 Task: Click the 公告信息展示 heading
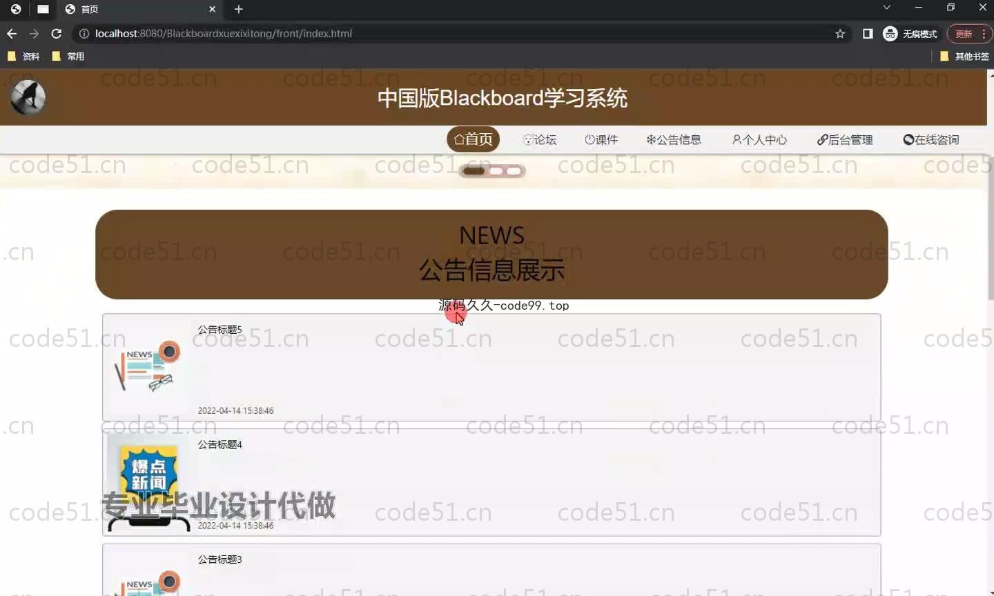pos(491,270)
